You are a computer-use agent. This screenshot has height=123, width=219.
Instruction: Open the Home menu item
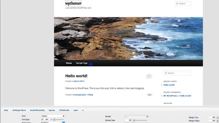tap(69, 63)
